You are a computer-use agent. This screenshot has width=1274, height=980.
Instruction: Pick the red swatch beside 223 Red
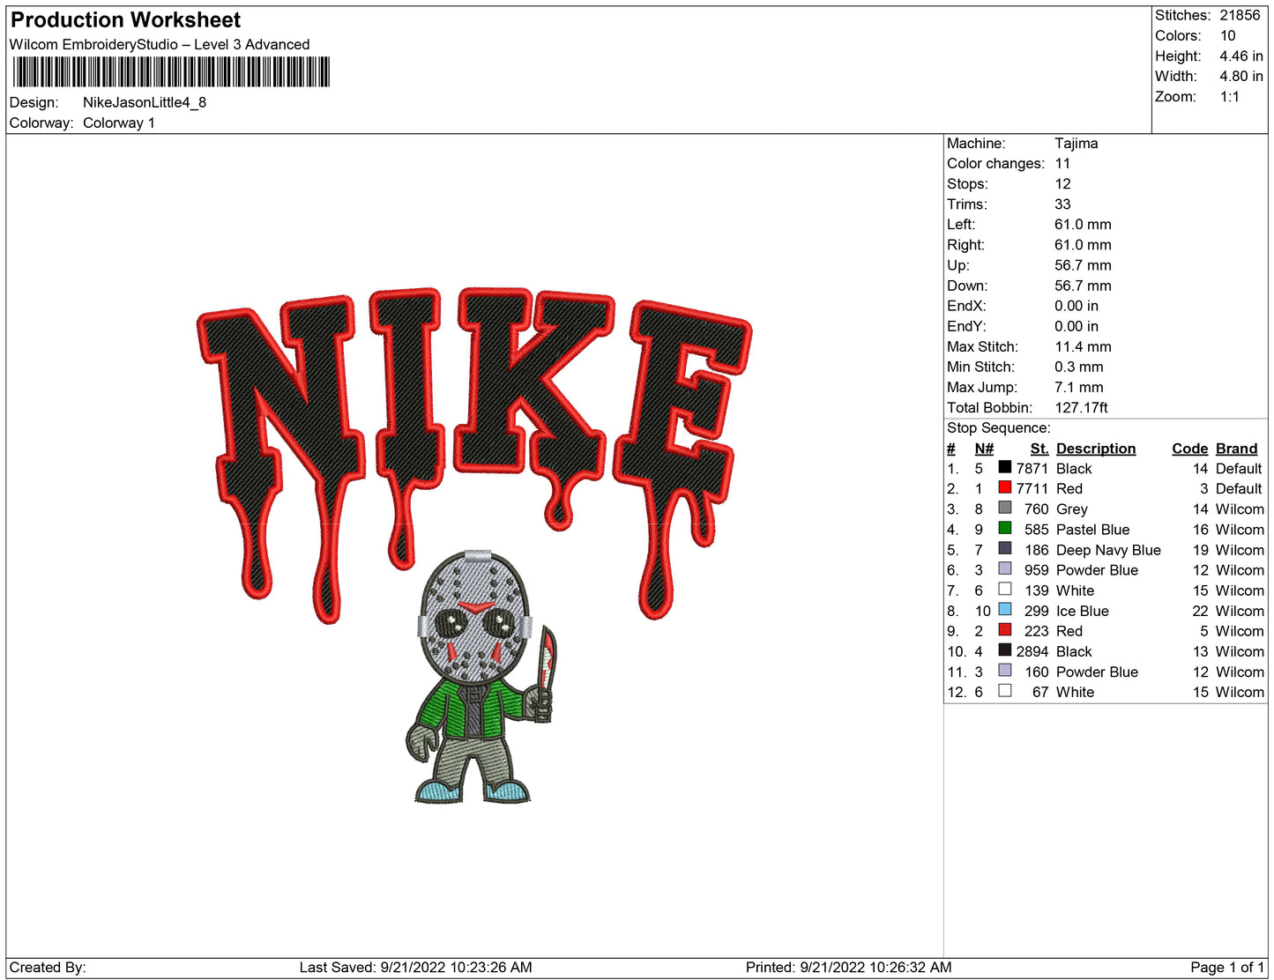[1004, 629]
